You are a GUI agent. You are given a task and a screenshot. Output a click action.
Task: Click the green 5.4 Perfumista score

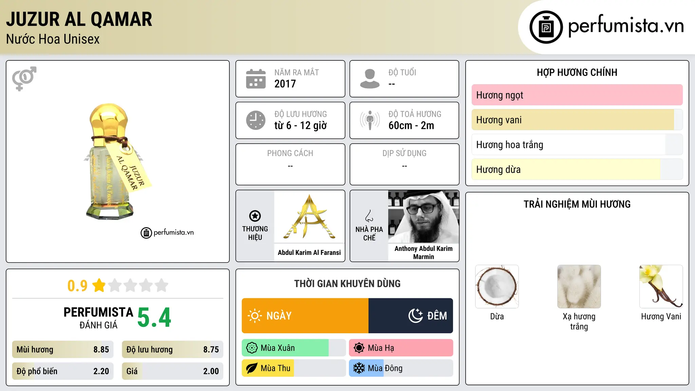click(154, 318)
